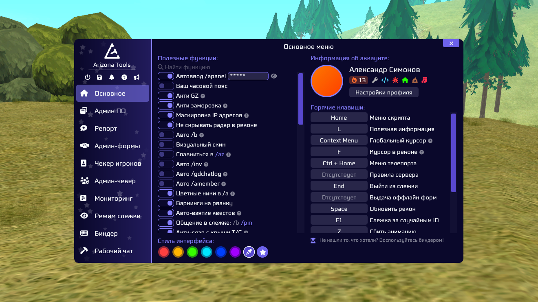Click the Ctrl + Home hotkey button
This screenshot has height=302, width=538.
339,163
